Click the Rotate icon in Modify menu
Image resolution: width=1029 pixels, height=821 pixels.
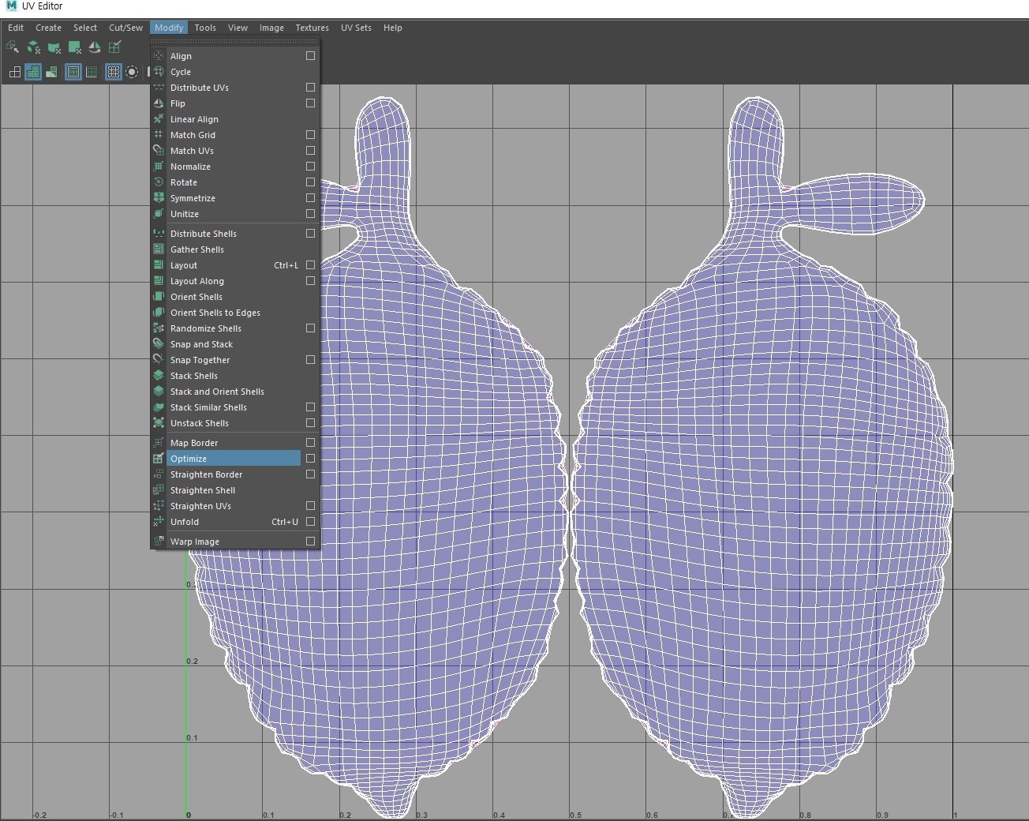click(159, 182)
